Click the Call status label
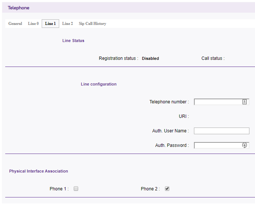 click(213, 58)
